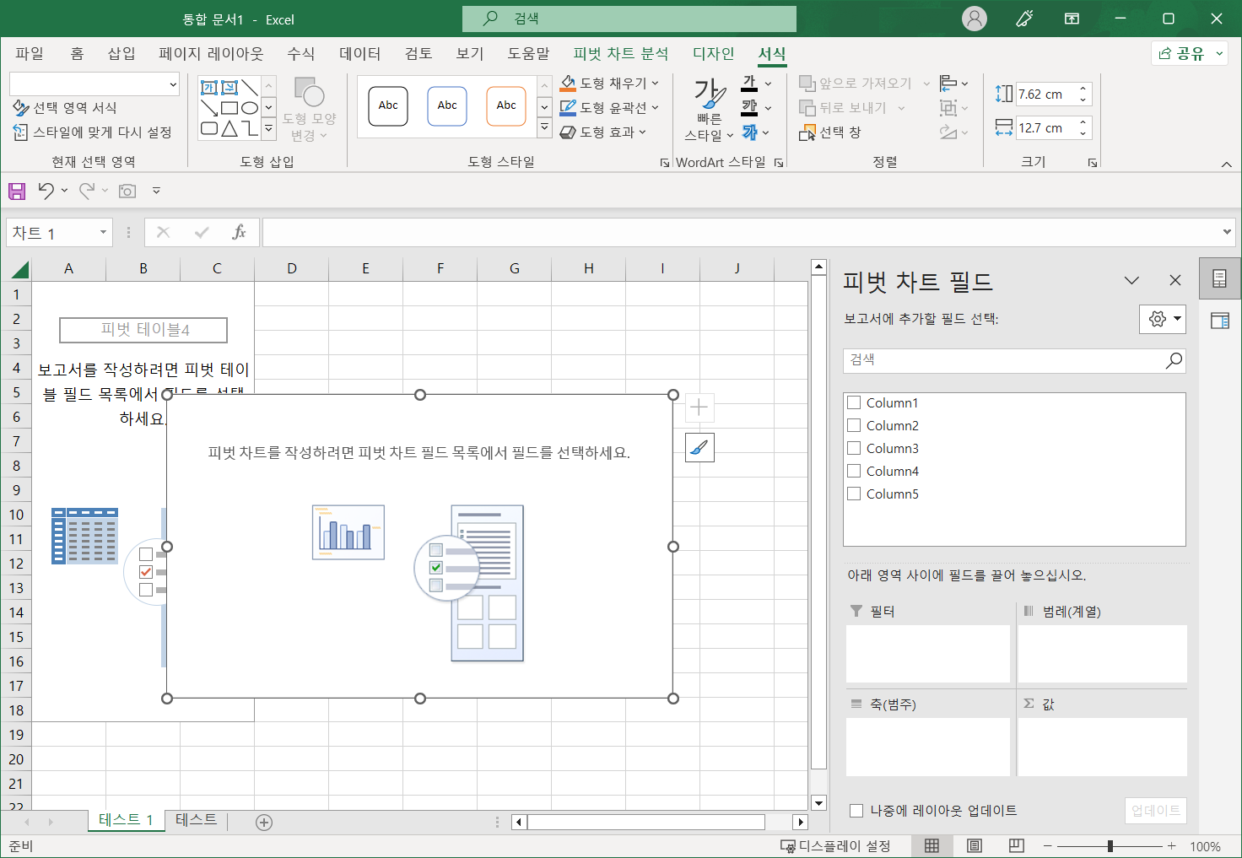Open Quick Styles (빠른 스타일) dropdown
This screenshot has width=1242, height=858.
click(x=709, y=111)
